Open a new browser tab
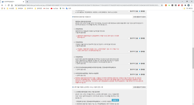 pos(27,2)
